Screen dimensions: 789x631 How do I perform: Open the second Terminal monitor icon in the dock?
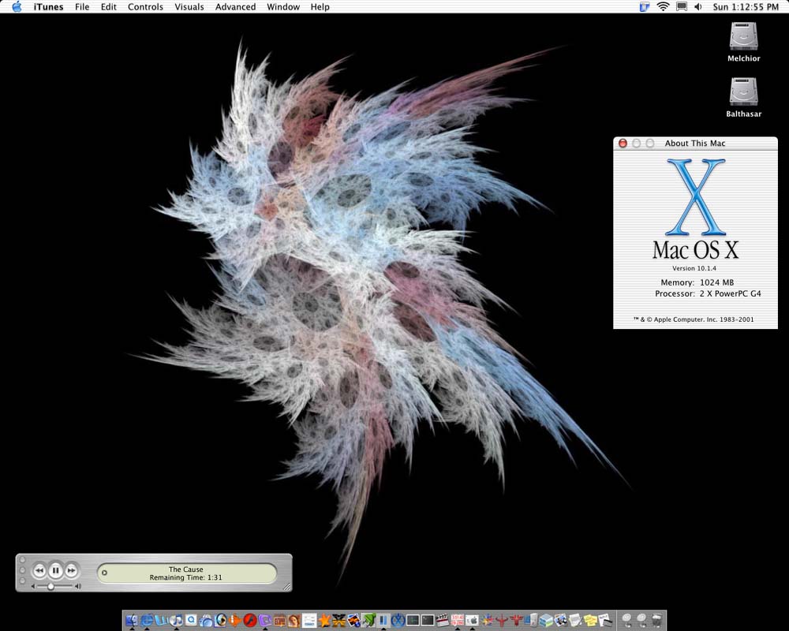click(428, 620)
